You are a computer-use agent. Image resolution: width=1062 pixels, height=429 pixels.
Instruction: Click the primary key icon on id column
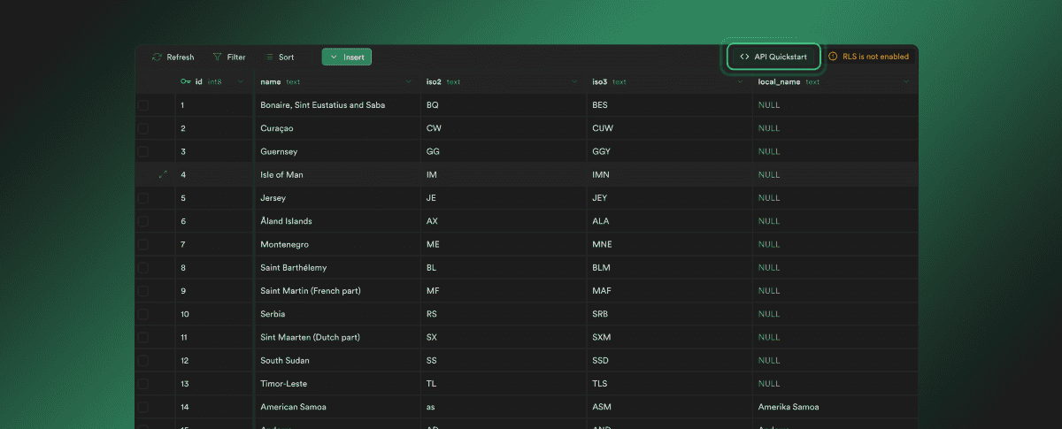coord(185,82)
